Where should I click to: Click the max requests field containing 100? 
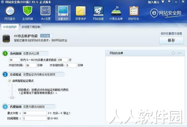click(x=63, y=60)
